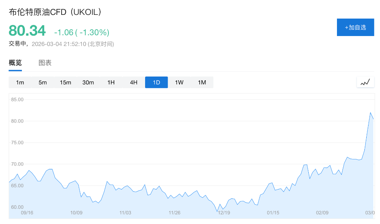Screen dimensions: 380x224
Task: Click the current price 80.34
Action: pos(27,30)
